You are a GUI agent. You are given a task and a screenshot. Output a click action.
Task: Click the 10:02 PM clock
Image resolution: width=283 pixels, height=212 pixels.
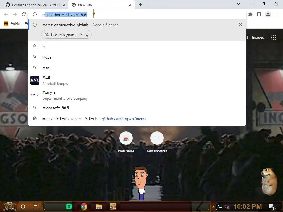pyautogui.click(x=248, y=206)
